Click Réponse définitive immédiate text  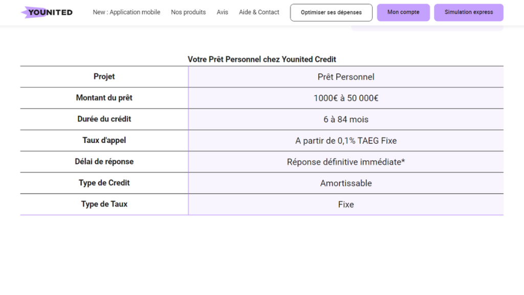tap(346, 162)
